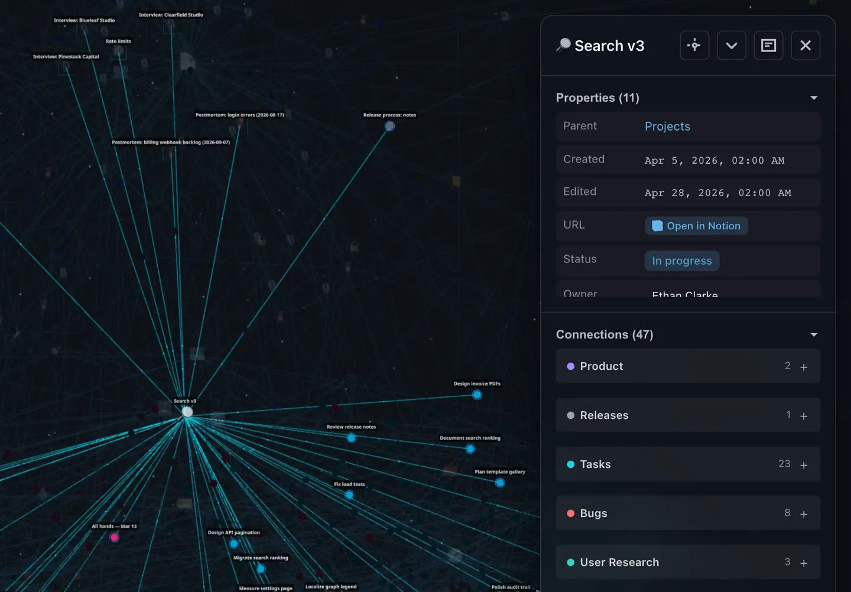Image resolution: width=851 pixels, height=592 pixels.
Task: Select the Product connection row
Action: point(688,366)
